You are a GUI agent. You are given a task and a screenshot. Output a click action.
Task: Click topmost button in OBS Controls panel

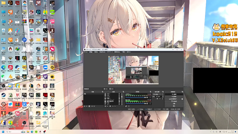pyautogui.click(x=174, y=94)
